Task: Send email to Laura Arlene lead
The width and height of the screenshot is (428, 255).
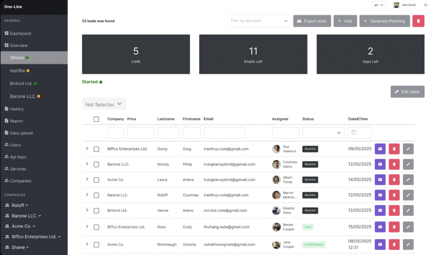Action: click(x=380, y=180)
